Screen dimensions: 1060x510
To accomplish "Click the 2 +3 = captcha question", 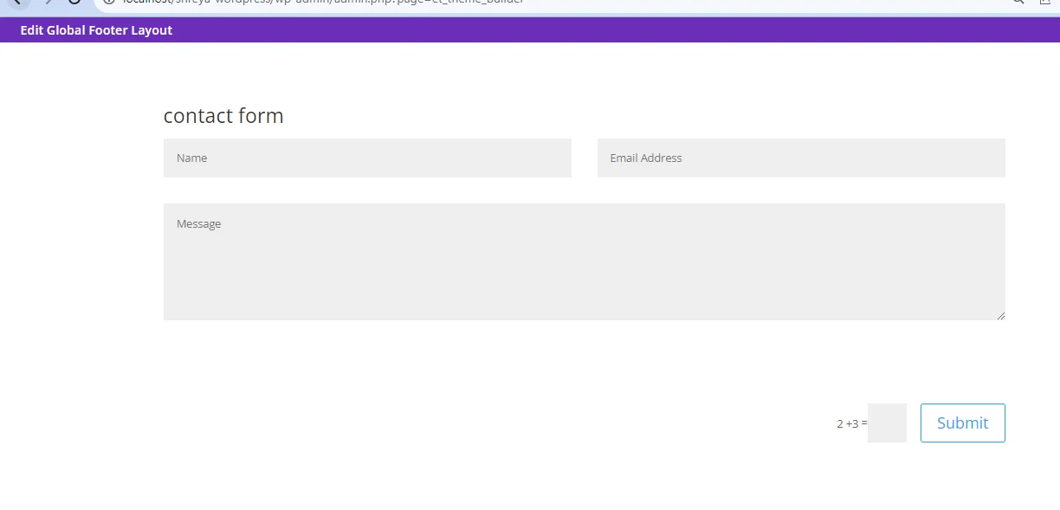I will [x=851, y=423].
